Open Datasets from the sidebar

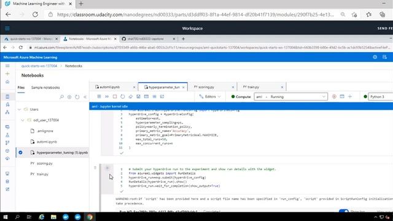click(7, 127)
